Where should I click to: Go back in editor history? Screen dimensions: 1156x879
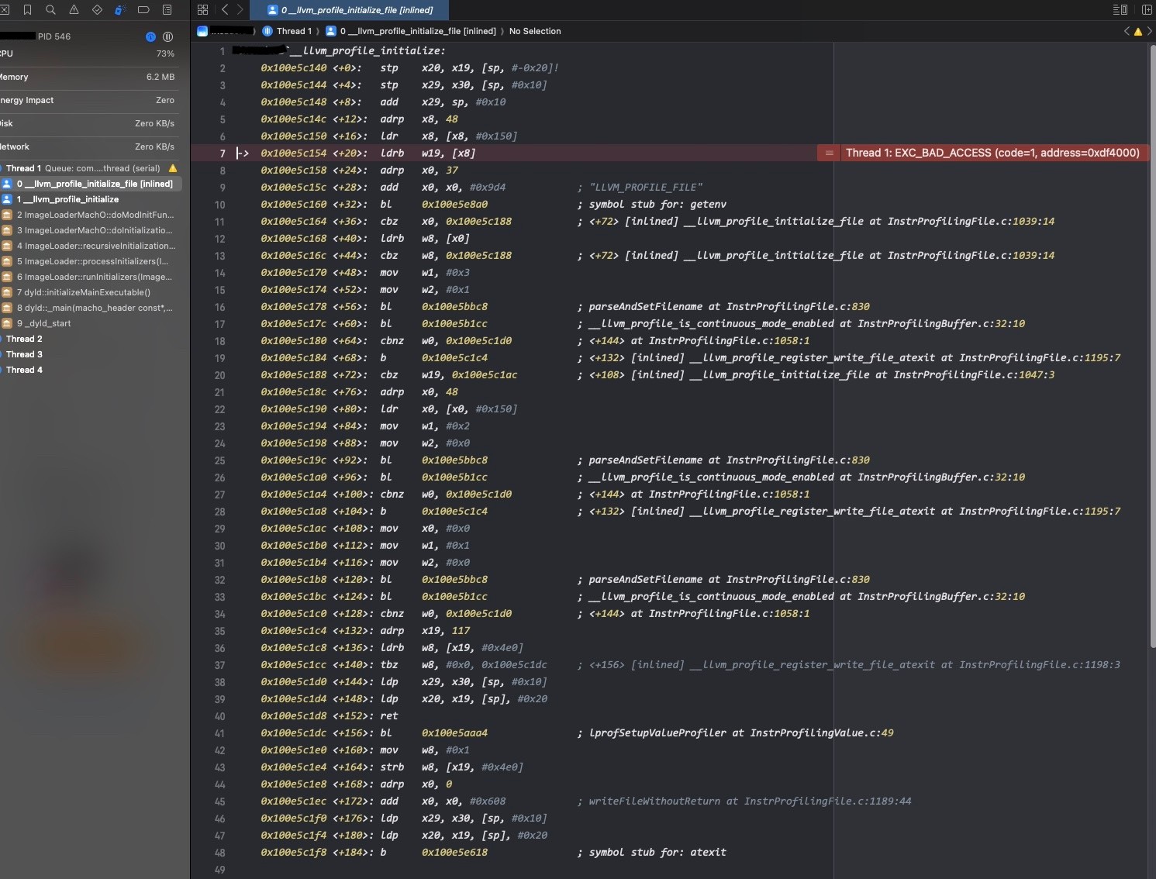[225, 10]
